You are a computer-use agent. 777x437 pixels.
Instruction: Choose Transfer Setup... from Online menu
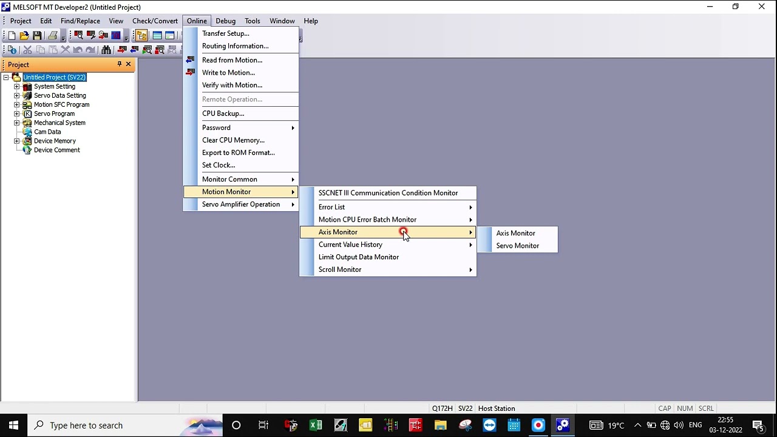coord(241,33)
